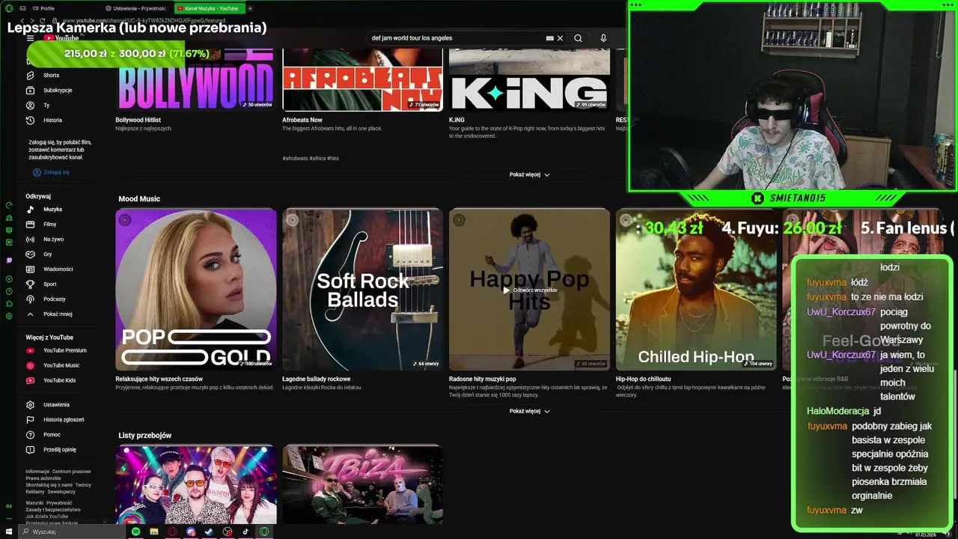Open Soft Rock Ballads playlist thumbnail
The image size is (958, 539).
363,290
